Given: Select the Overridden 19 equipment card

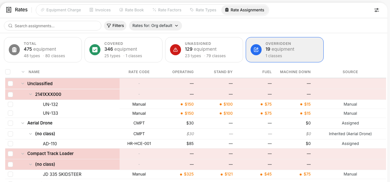Looking at the screenshot, I should tap(285, 50).
